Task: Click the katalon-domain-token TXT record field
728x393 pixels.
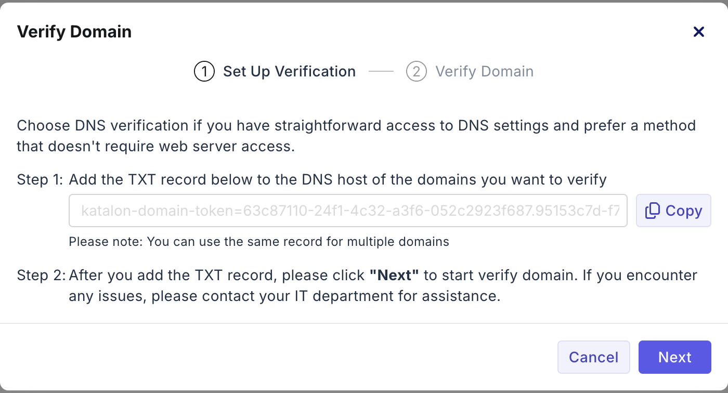Action: point(348,211)
